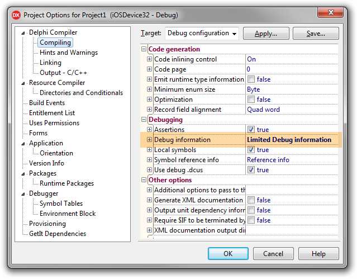This screenshot has height=279, width=357.
Task: Collapse the Delphi Compiler tree node
Action: (23, 33)
